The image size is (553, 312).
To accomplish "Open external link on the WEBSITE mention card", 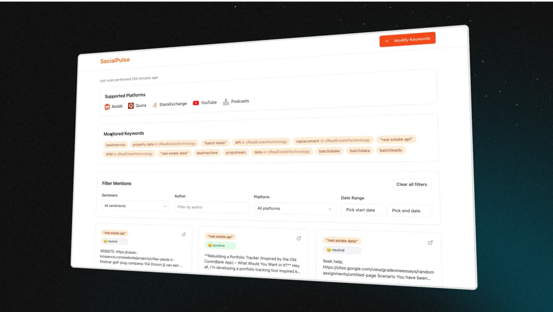I will click(x=183, y=234).
